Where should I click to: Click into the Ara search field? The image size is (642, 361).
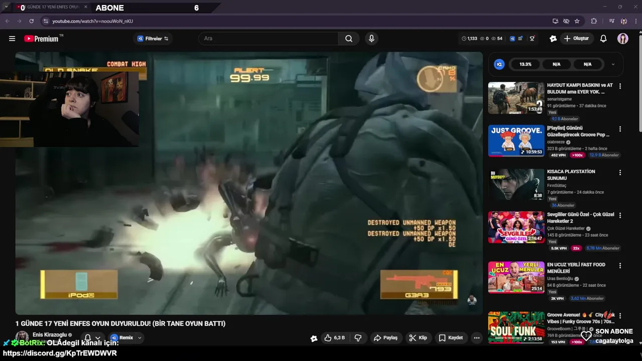pyautogui.click(x=268, y=39)
